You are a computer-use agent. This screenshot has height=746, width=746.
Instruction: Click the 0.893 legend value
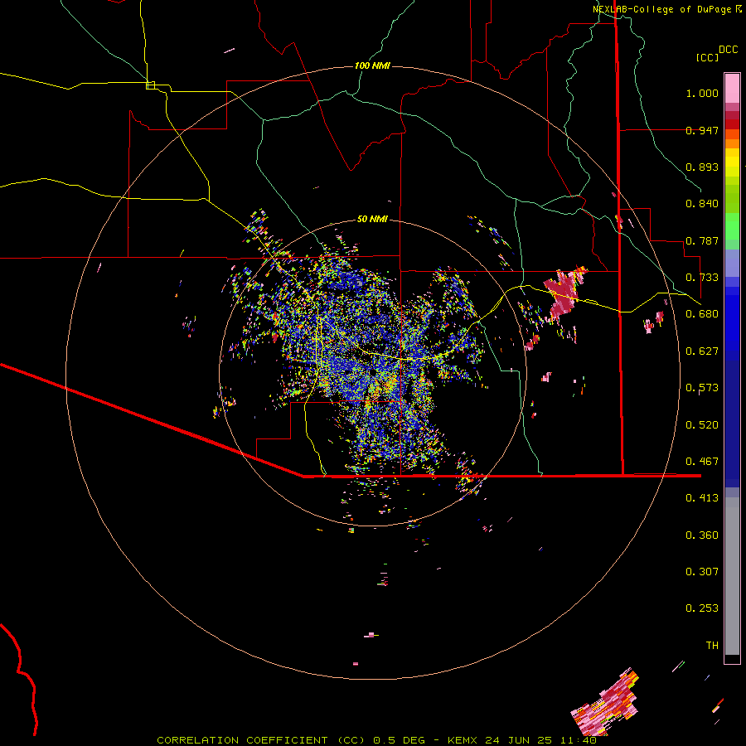pyautogui.click(x=702, y=167)
